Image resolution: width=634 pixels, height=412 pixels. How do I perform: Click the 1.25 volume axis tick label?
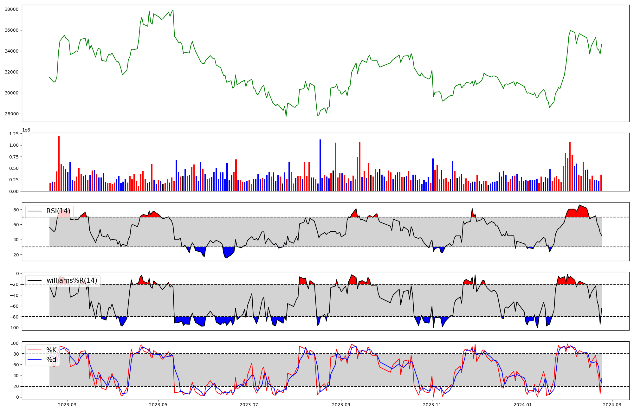click(14, 134)
